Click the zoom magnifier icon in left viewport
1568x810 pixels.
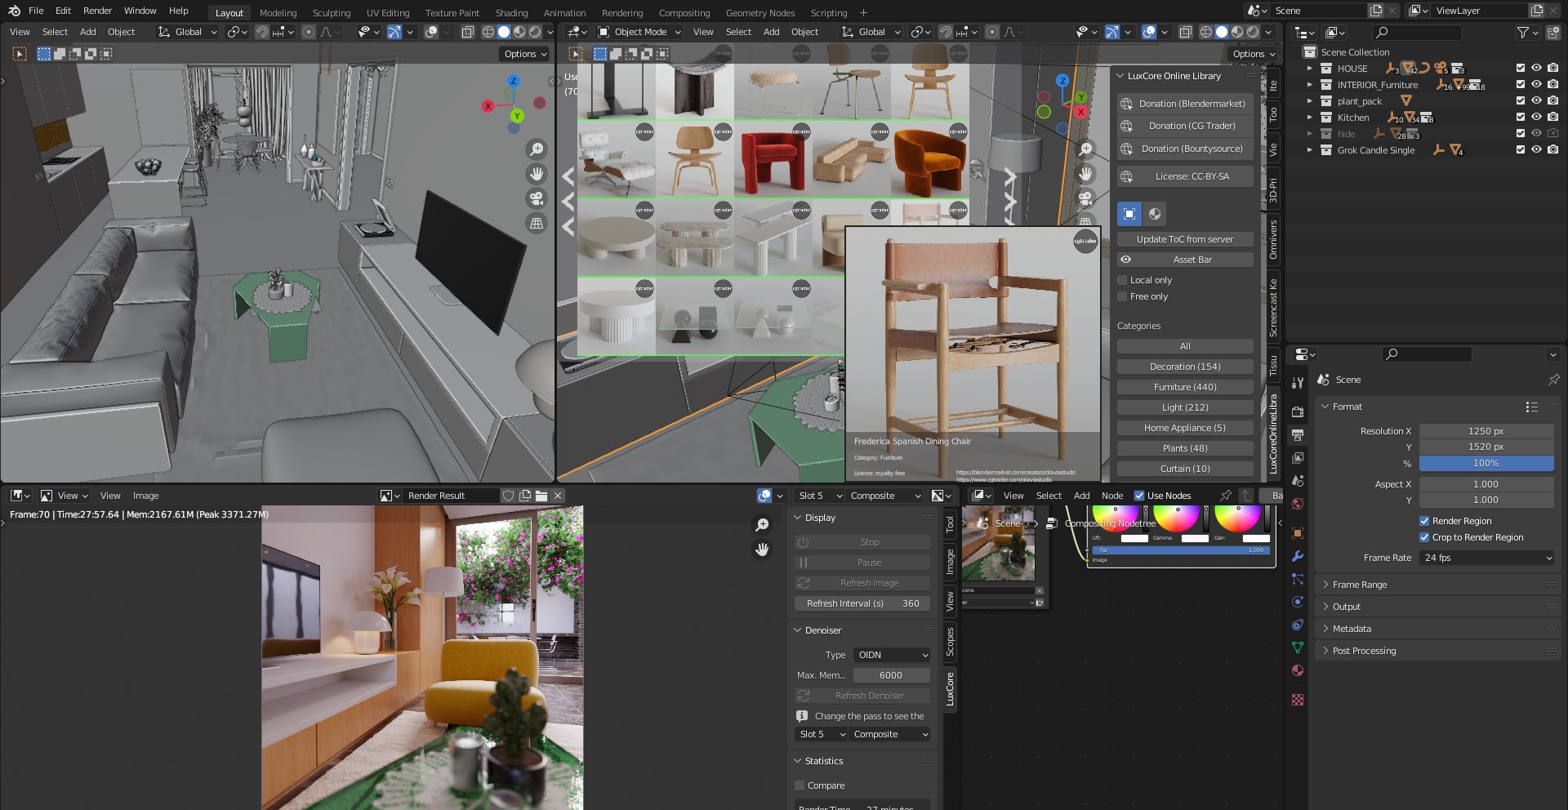pyautogui.click(x=537, y=149)
